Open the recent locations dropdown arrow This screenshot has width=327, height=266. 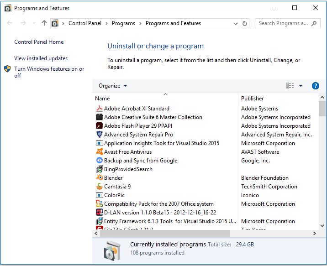coord(34,23)
